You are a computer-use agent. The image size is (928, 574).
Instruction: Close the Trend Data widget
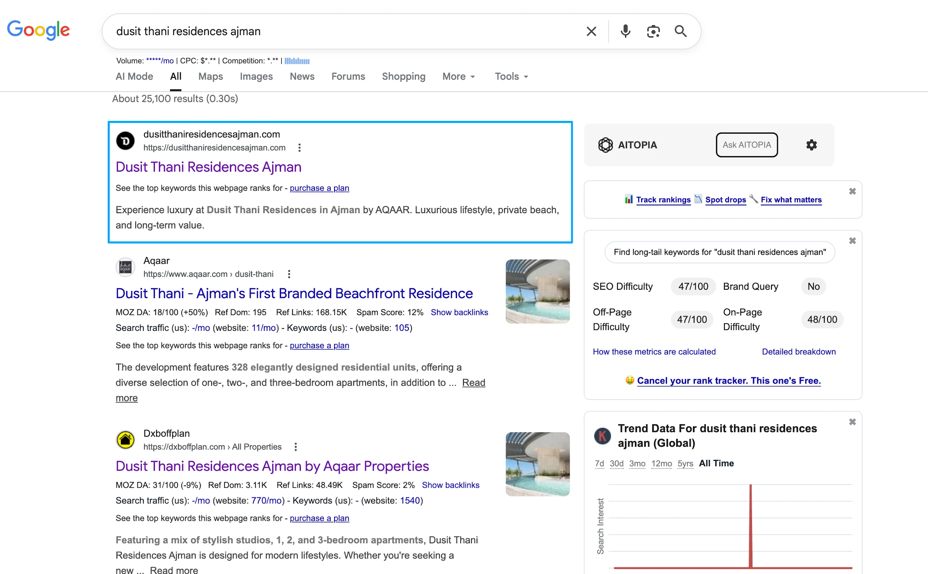pyautogui.click(x=853, y=422)
